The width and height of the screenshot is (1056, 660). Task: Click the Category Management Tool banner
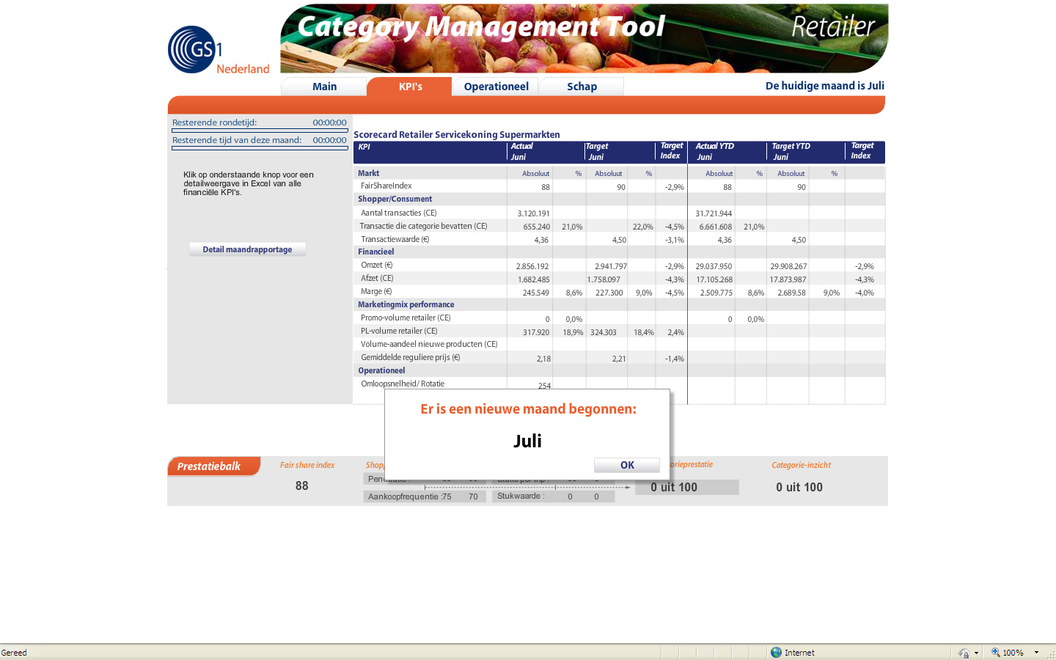[584, 38]
